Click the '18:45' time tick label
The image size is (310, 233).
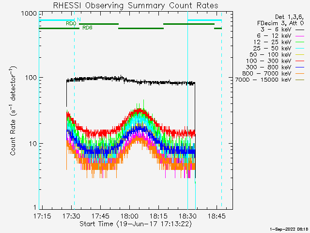point(217,216)
